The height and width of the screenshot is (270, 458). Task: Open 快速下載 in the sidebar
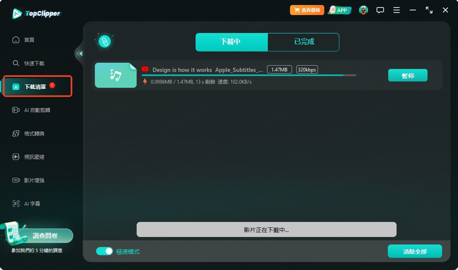[x=34, y=63]
